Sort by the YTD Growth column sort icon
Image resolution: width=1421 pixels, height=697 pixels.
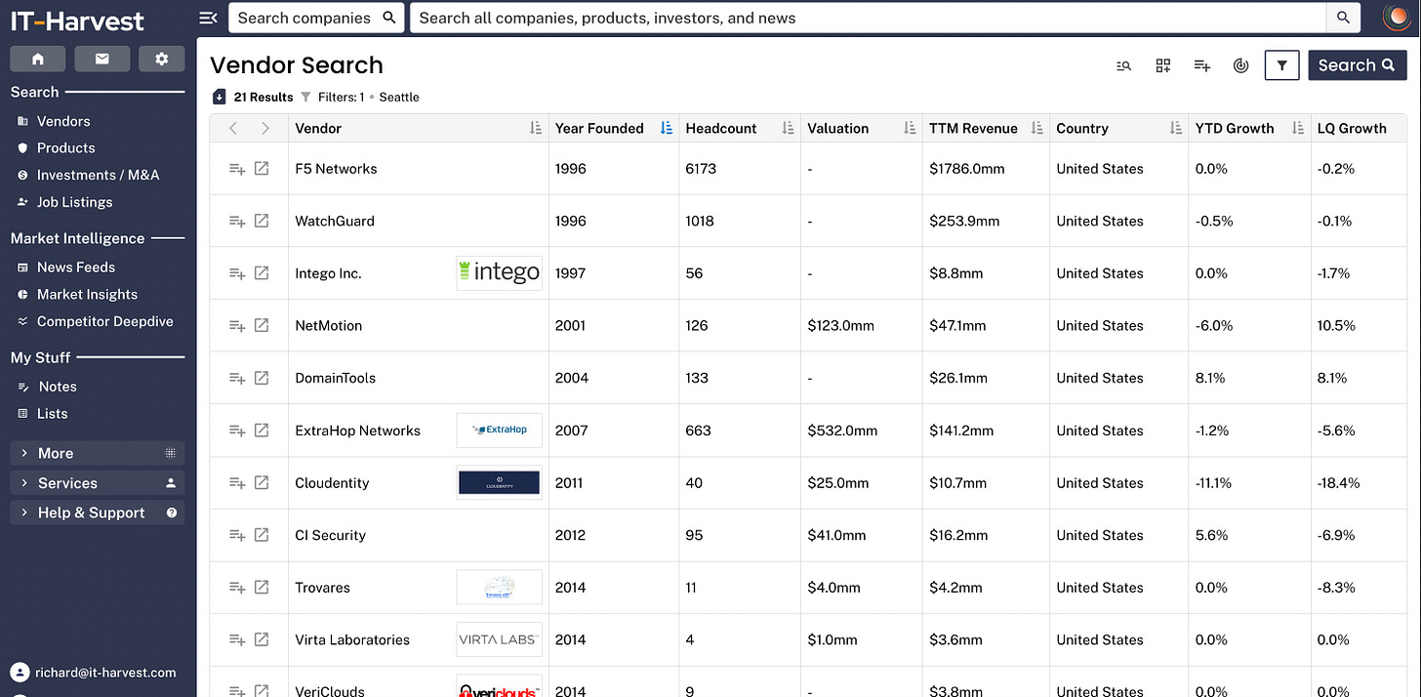(1297, 128)
